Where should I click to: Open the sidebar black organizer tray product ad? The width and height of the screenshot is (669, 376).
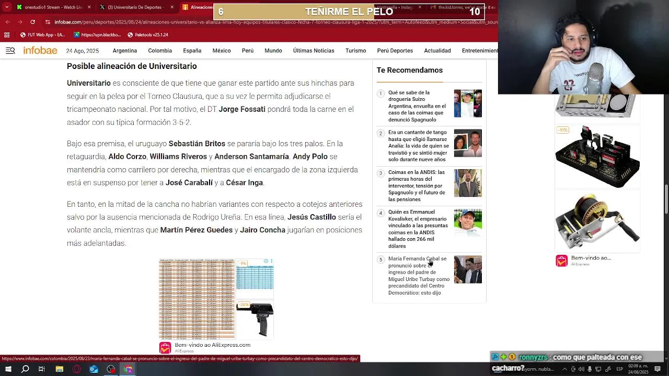(x=597, y=156)
